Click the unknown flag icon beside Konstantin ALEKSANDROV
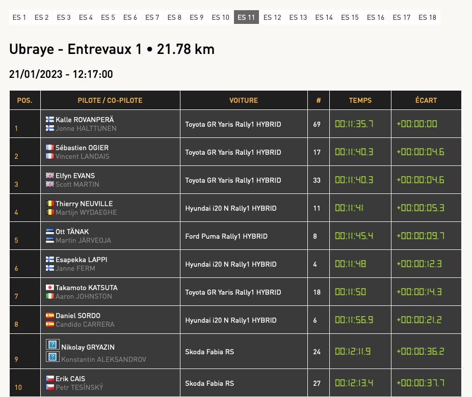The height and width of the screenshot is (397, 472). (53, 357)
